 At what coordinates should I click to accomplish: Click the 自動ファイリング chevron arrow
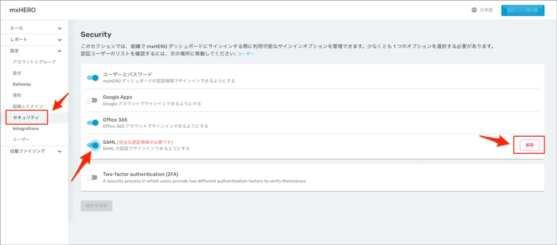(x=59, y=151)
